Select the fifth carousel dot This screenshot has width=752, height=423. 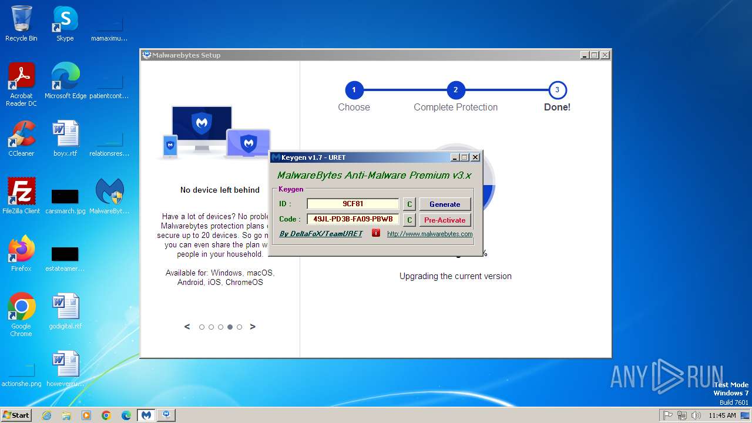click(x=240, y=327)
